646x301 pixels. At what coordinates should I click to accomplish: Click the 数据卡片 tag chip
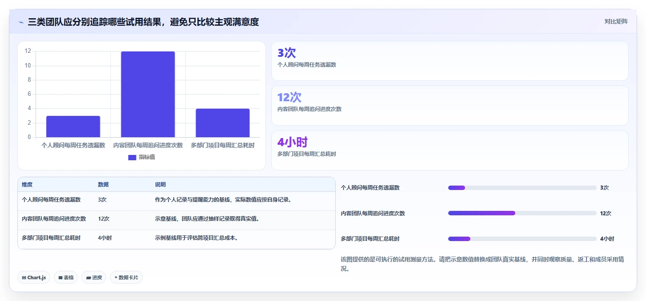[x=126, y=277]
